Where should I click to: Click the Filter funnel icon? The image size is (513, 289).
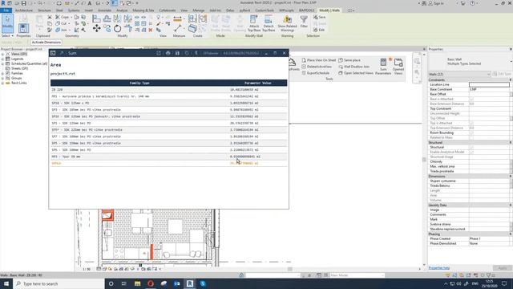[x=304, y=22]
